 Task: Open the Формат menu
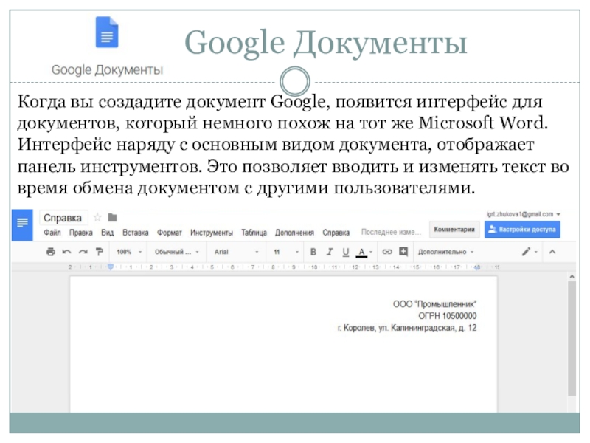(170, 232)
